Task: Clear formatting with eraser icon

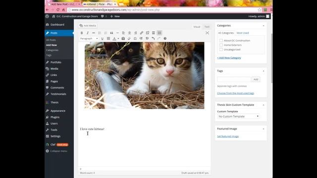Action: tap(129, 39)
